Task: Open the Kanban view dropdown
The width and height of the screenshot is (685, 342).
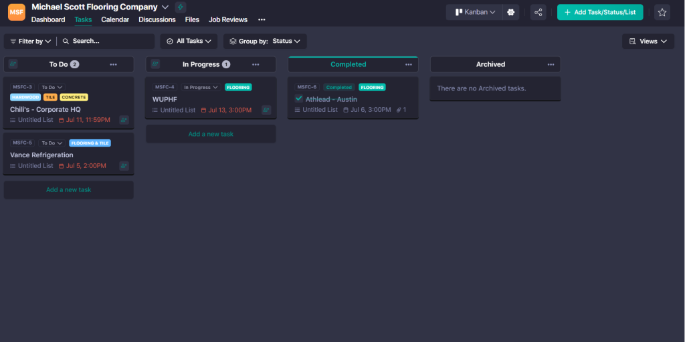Action: [474, 12]
